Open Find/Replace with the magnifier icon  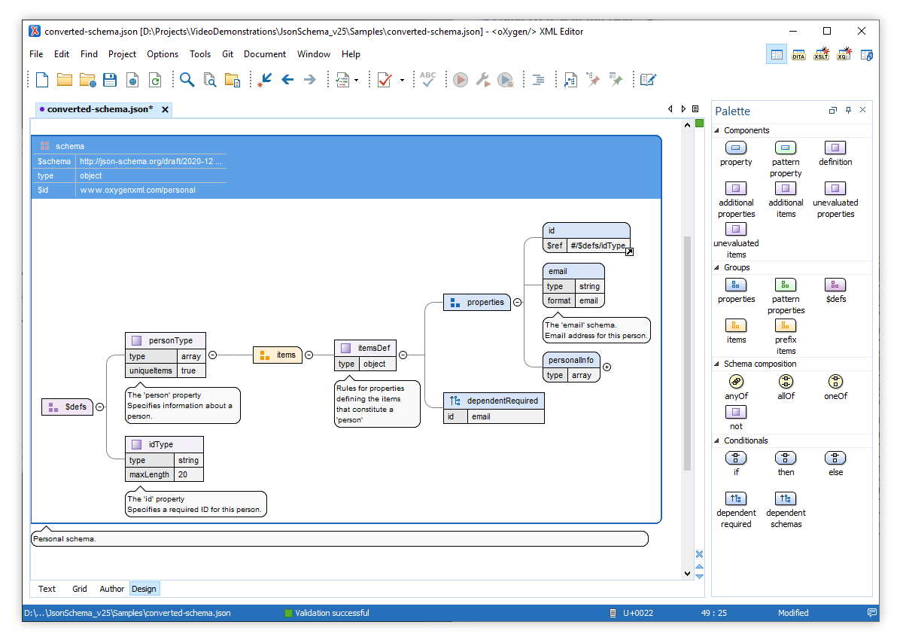pos(187,80)
